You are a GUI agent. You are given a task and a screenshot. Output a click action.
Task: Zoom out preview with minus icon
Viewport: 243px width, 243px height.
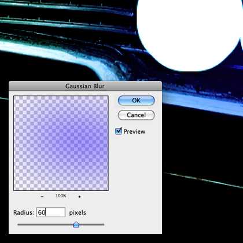point(42,196)
